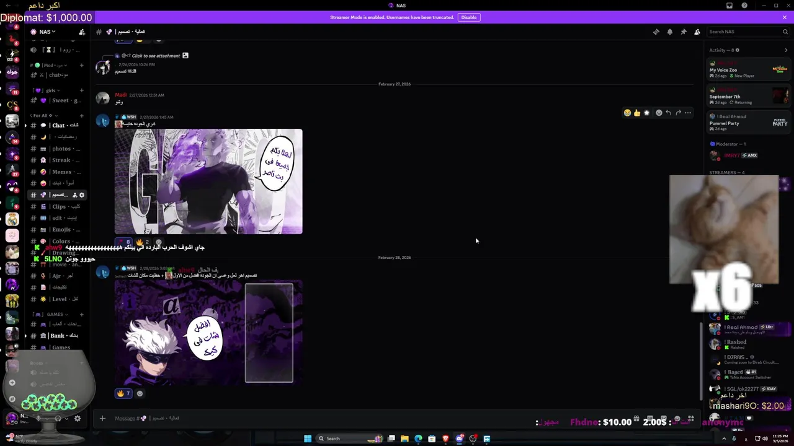Toggle the member list icon
Screen dimensions: 794x446
coord(697,32)
